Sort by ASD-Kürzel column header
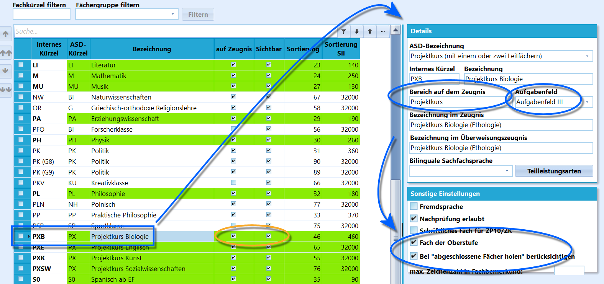The image size is (604, 284). tap(78, 49)
